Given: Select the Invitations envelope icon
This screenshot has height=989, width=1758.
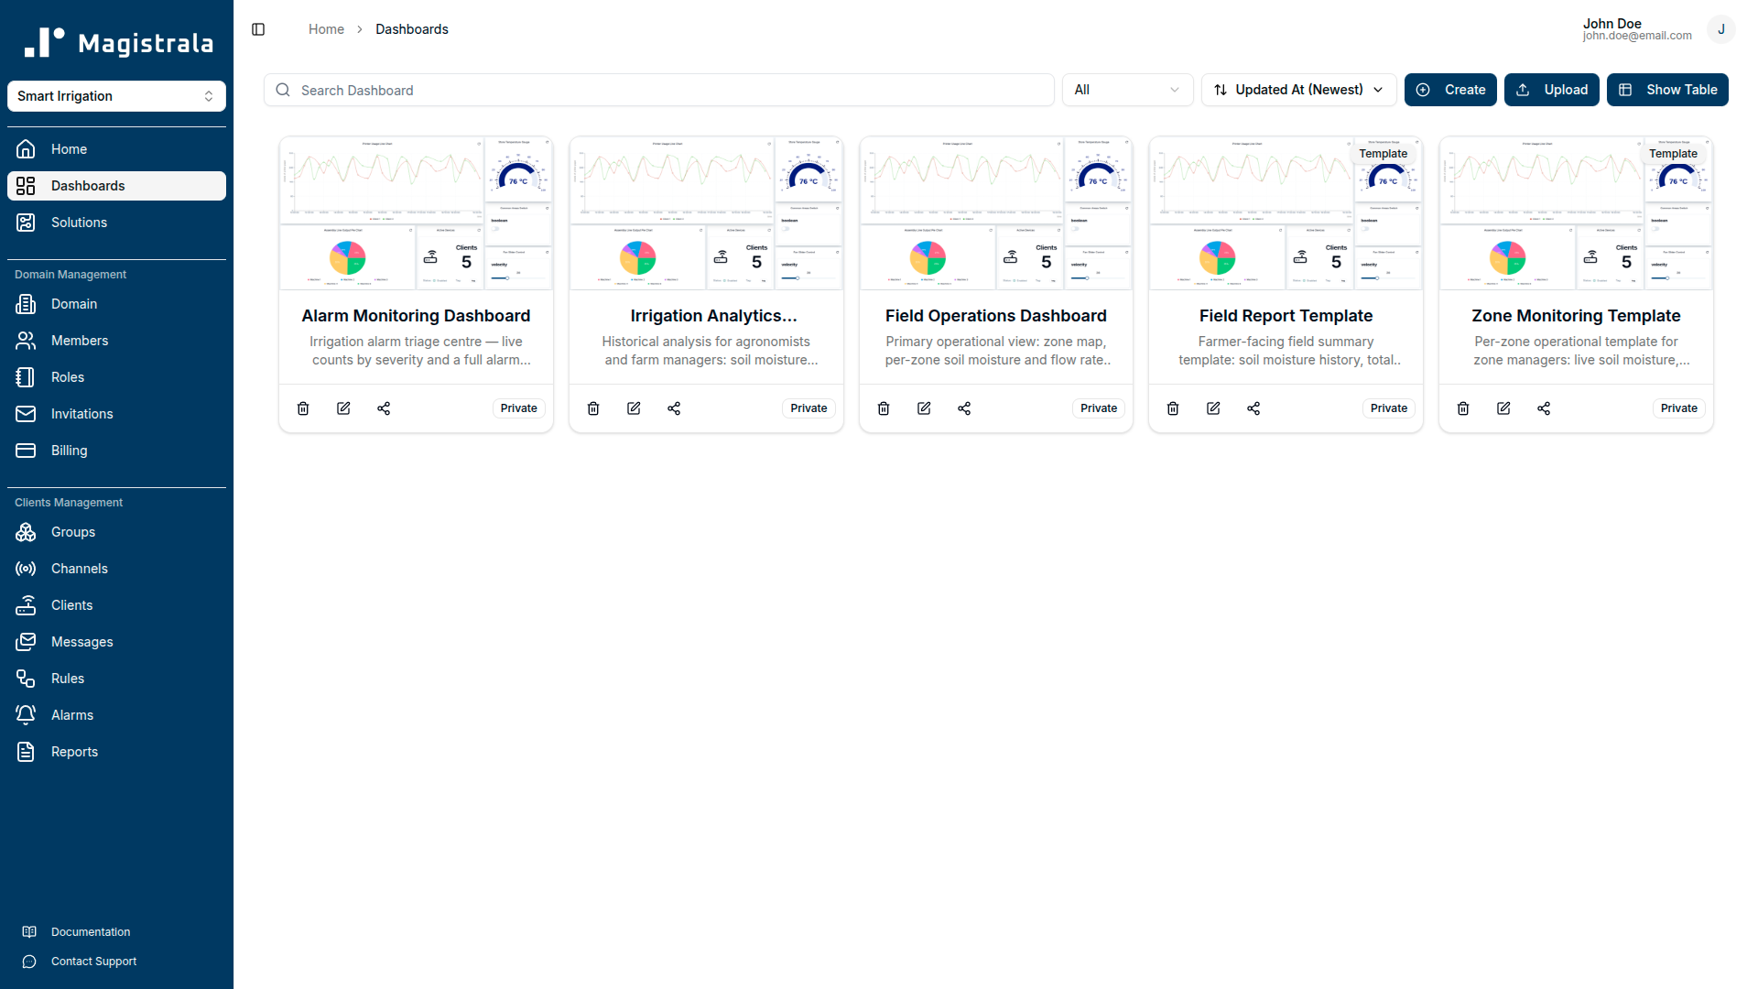Looking at the screenshot, I should [x=25, y=414].
